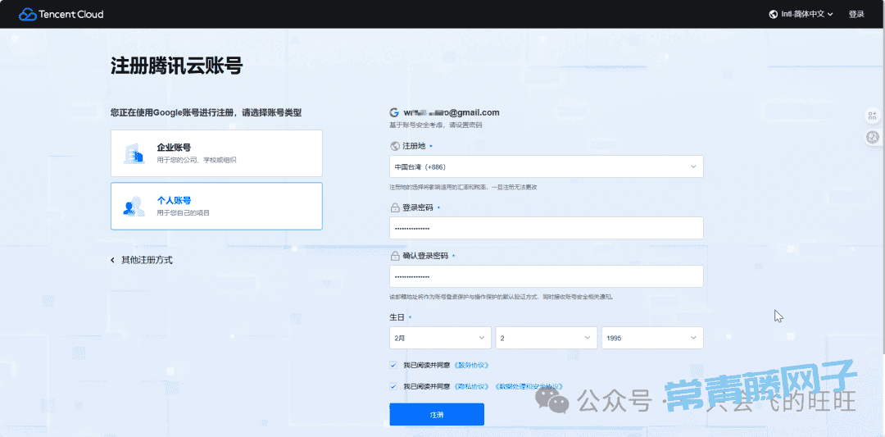The height and width of the screenshot is (437, 885).
Task: Click the 登录密码 password input field
Action: (x=547, y=228)
